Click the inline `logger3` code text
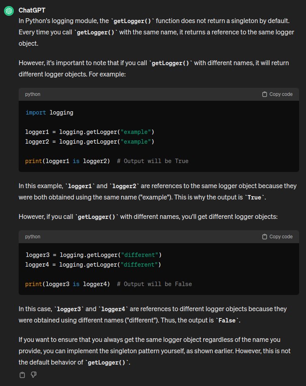This screenshot has height=386, width=306. click(69, 309)
